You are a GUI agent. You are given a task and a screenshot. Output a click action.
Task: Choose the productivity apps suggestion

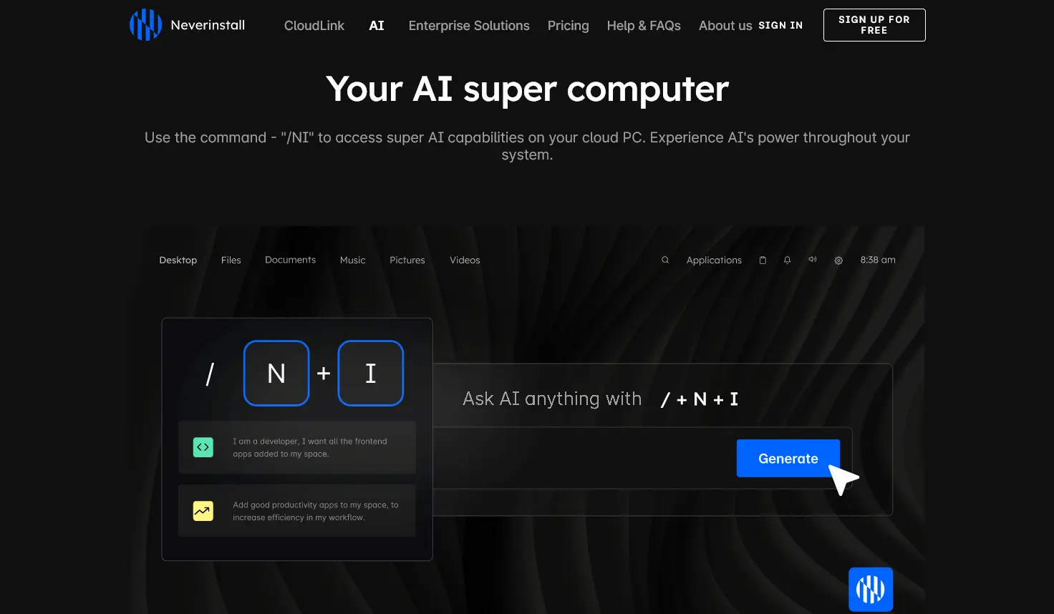click(x=297, y=511)
